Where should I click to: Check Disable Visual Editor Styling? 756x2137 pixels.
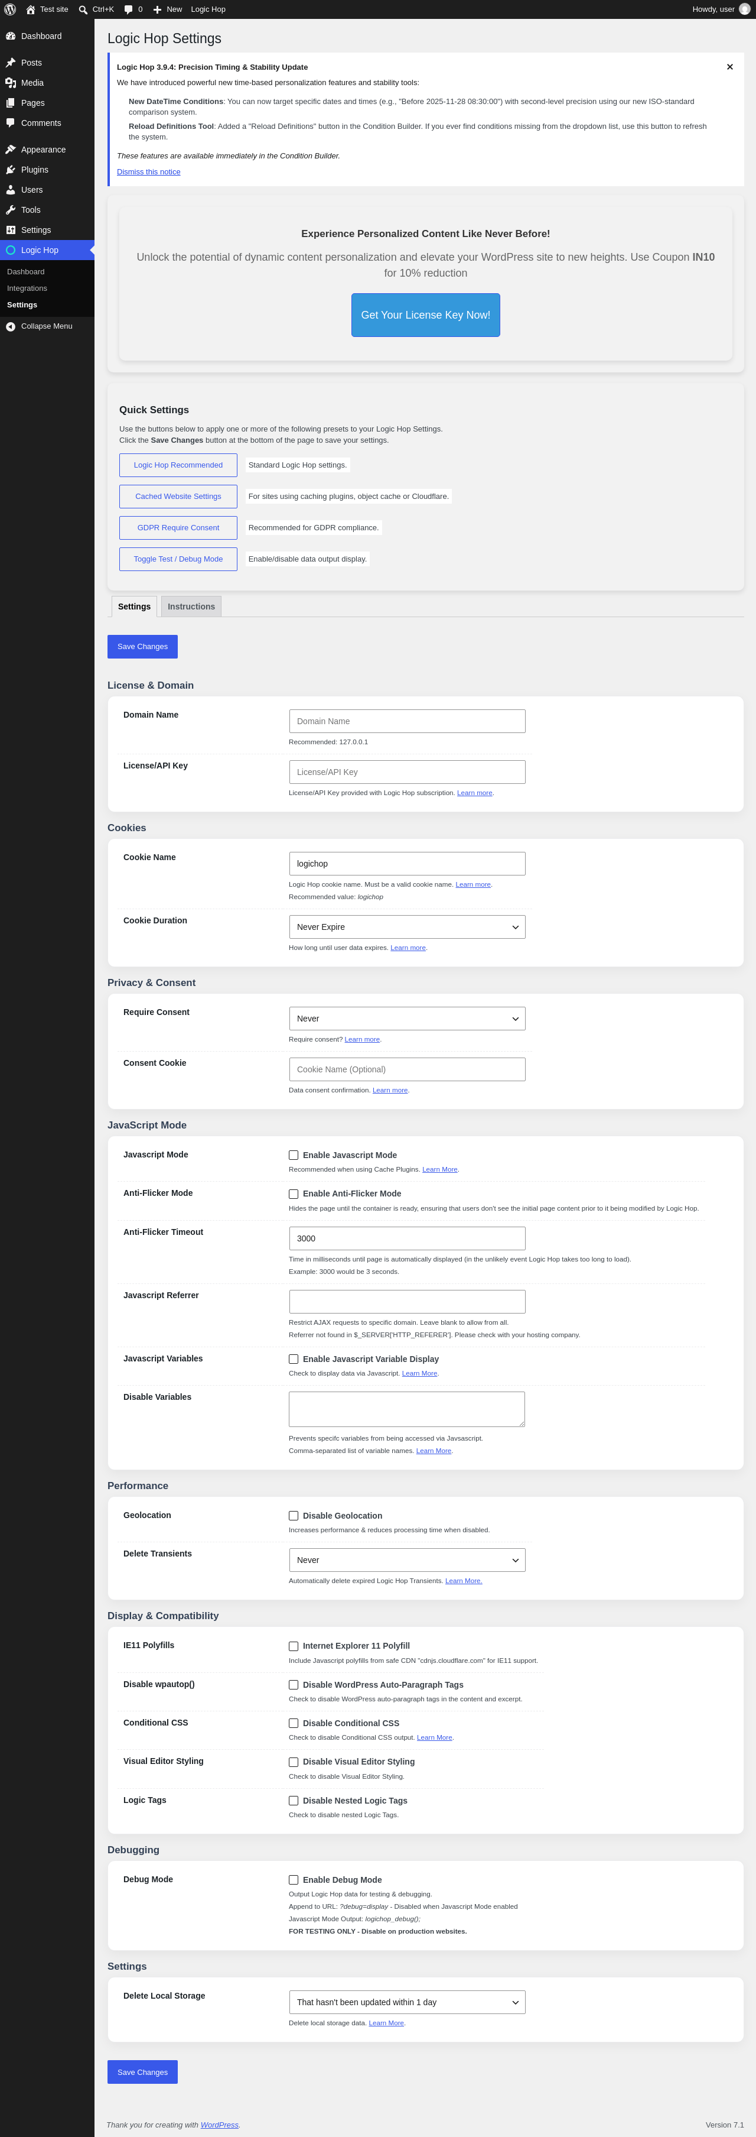click(294, 1762)
